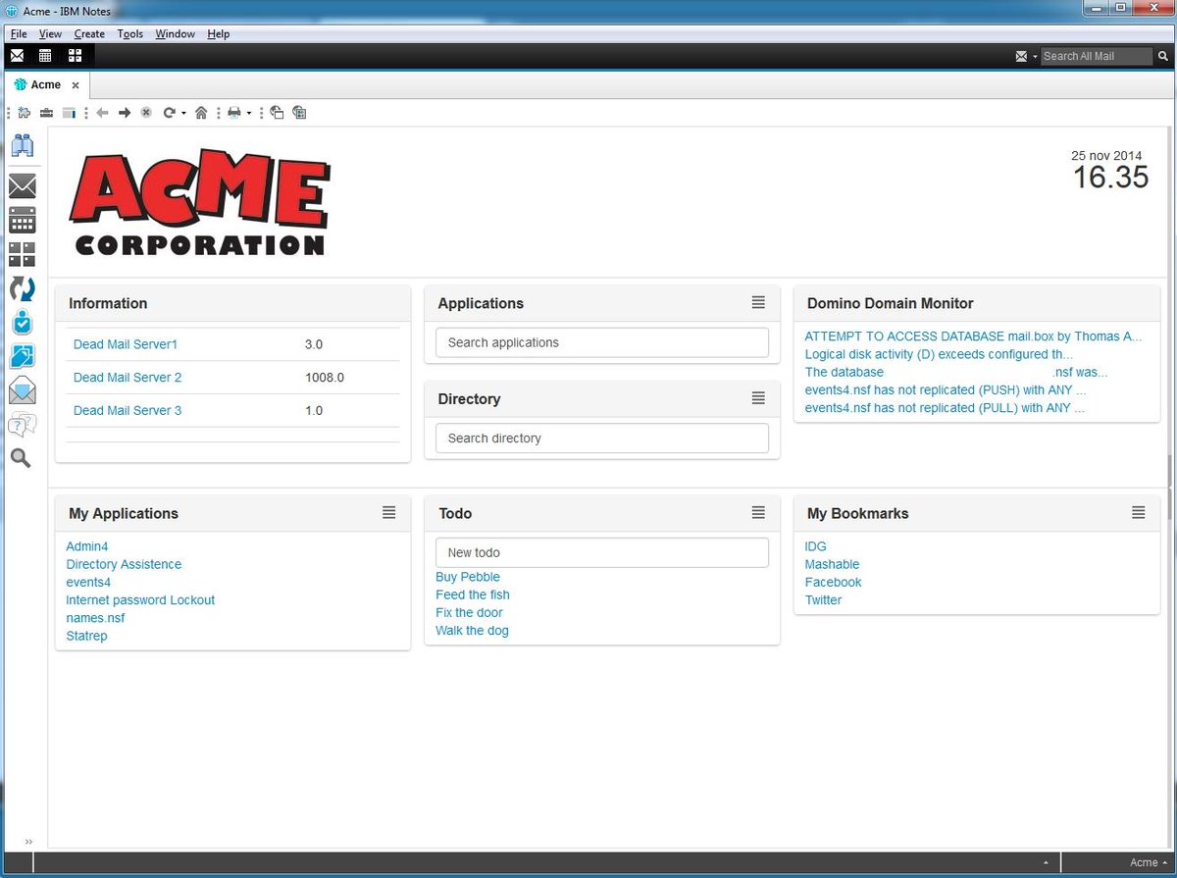This screenshot has height=878, width=1177.
Task: Open the Twitter bookmark
Action: 823,600
